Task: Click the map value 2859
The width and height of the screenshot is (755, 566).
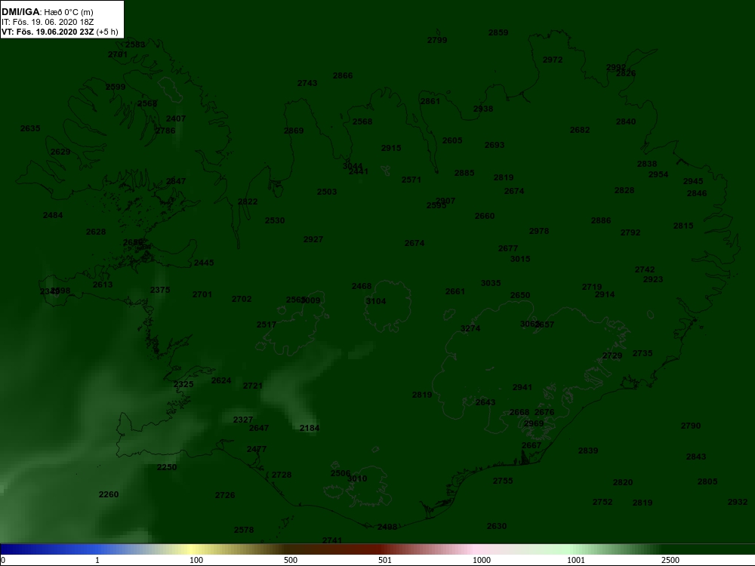Action: 498,32
